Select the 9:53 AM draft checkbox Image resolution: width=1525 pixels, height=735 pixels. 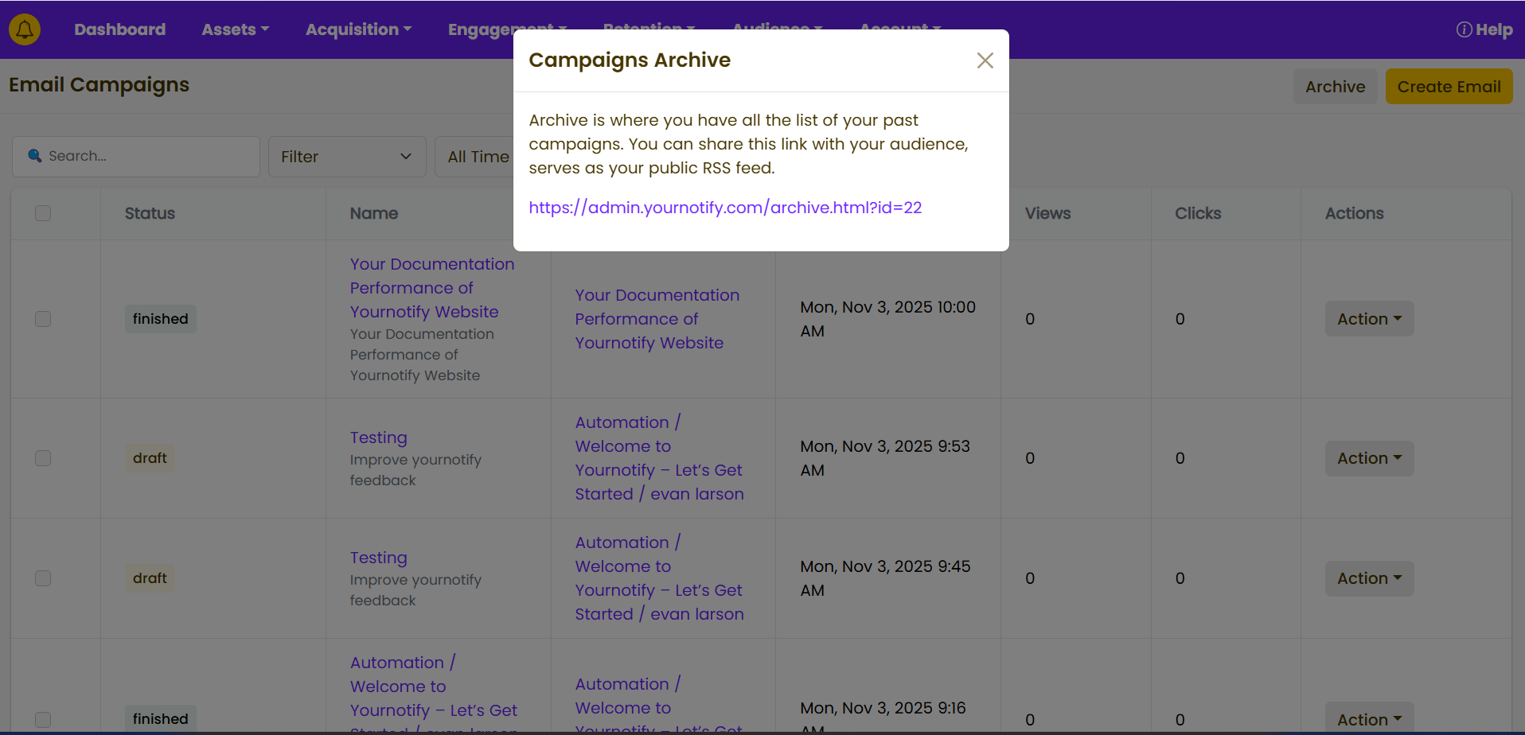pyautogui.click(x=43, y=458)
